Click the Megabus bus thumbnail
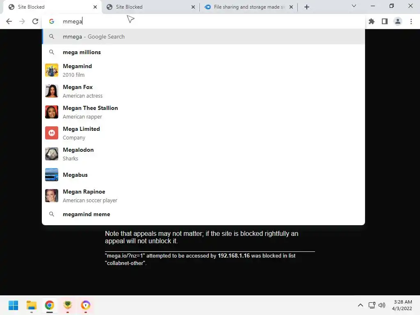The width and height of the screenshot is (420, 315). pyautogui.click(x=52, y=175)
